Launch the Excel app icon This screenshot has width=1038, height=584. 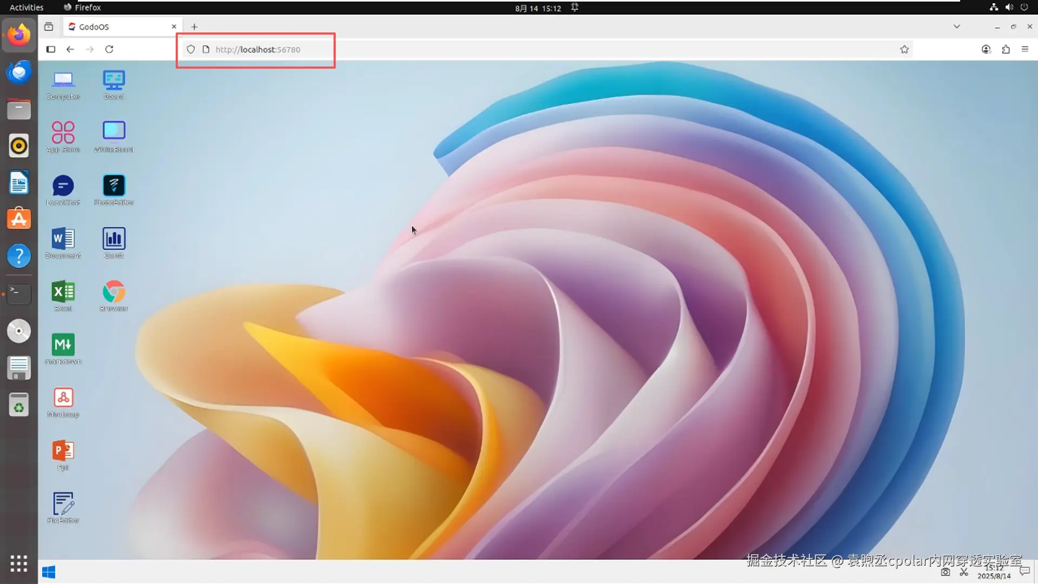(63, 296)
